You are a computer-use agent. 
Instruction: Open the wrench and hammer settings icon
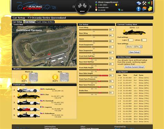click(x=144, y=3)
